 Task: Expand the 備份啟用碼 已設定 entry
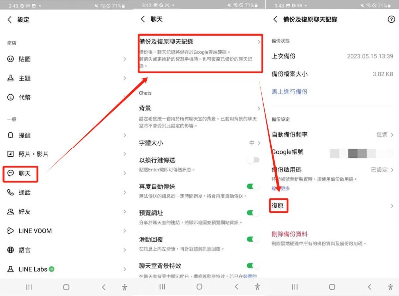click(382, 170)
